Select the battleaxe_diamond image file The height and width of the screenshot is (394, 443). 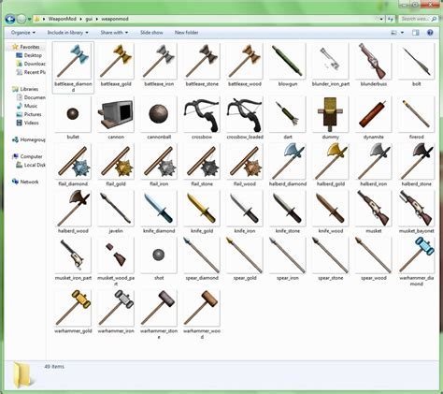[x=73, y=67]
